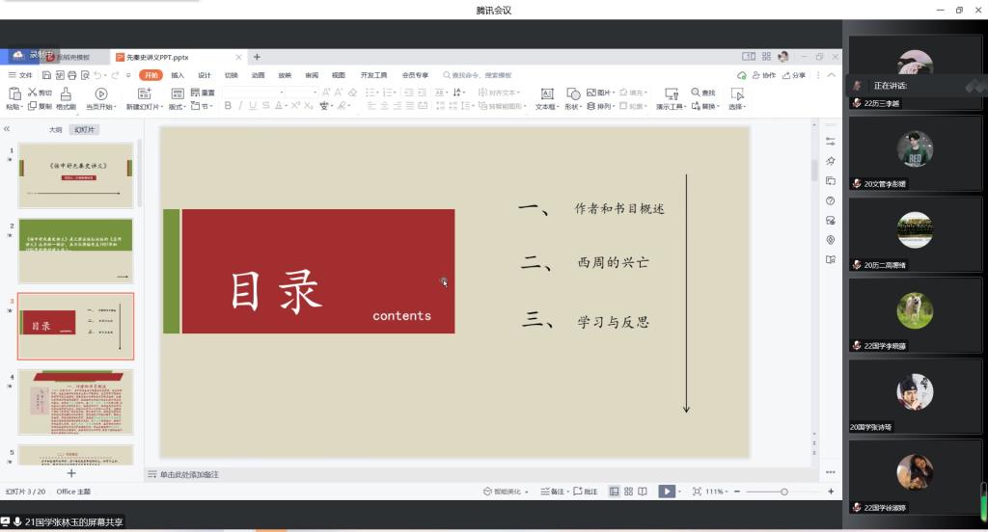Viewport: 988px width, 532px height.
Task: Open the Presentation Tools (演示工具) dropdown
Action: click(x=672, y=106)
